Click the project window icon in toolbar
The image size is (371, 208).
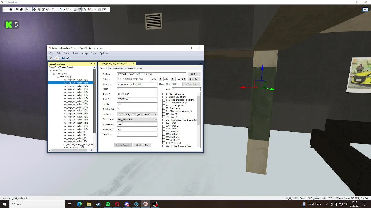tap(80, 9)
